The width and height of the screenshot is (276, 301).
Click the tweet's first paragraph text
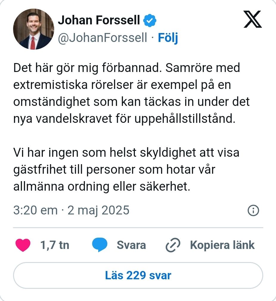[131, 94]
